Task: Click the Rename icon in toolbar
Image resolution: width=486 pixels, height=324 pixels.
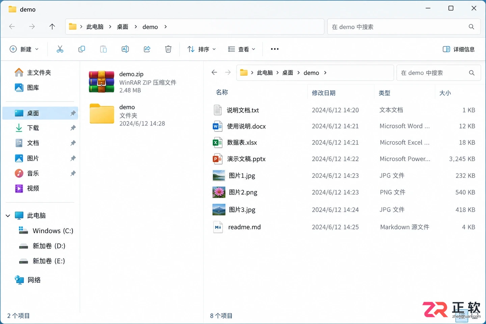Action: (x=125, y=49)
